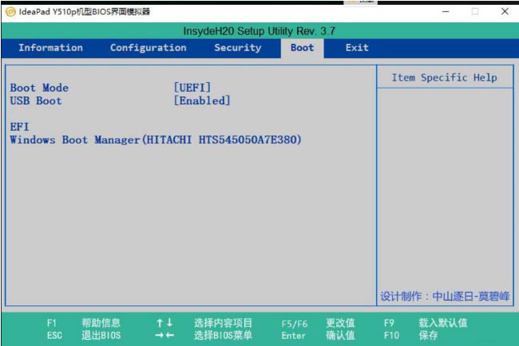
Task: Select Windows Boot Manager HITACHI entry
Action: pos(156,140)
